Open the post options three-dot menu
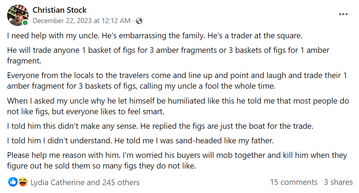Viewport: 359px width, 193px height. (x=343, y=14)
